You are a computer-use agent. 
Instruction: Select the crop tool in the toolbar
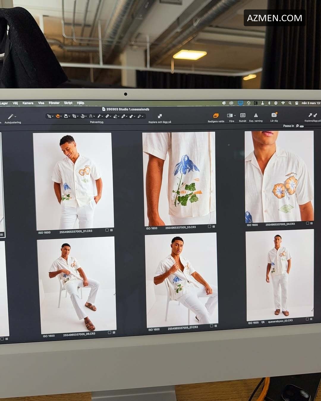74,116
